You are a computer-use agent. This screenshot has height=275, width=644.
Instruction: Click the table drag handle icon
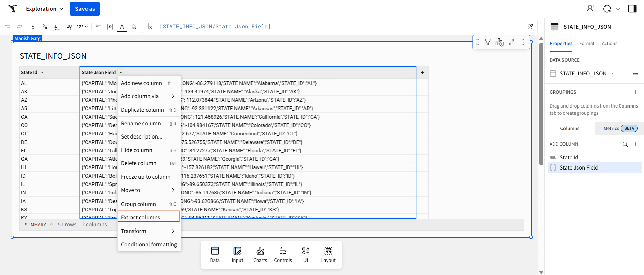coord(478,42)
